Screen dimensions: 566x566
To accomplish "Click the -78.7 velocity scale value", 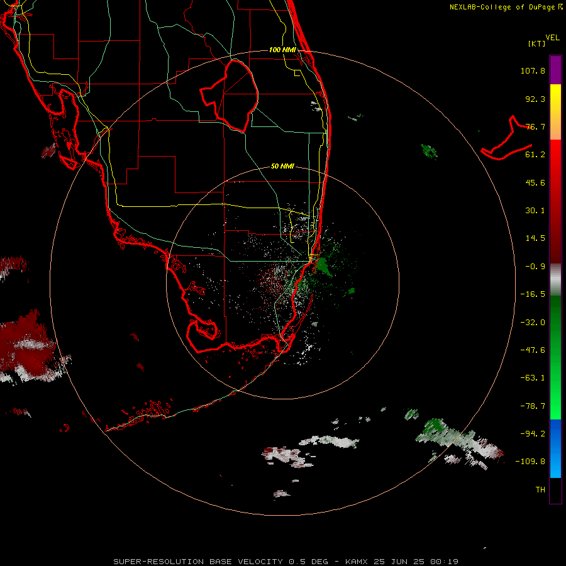I will pyautogui.click(x=533, y=406).
